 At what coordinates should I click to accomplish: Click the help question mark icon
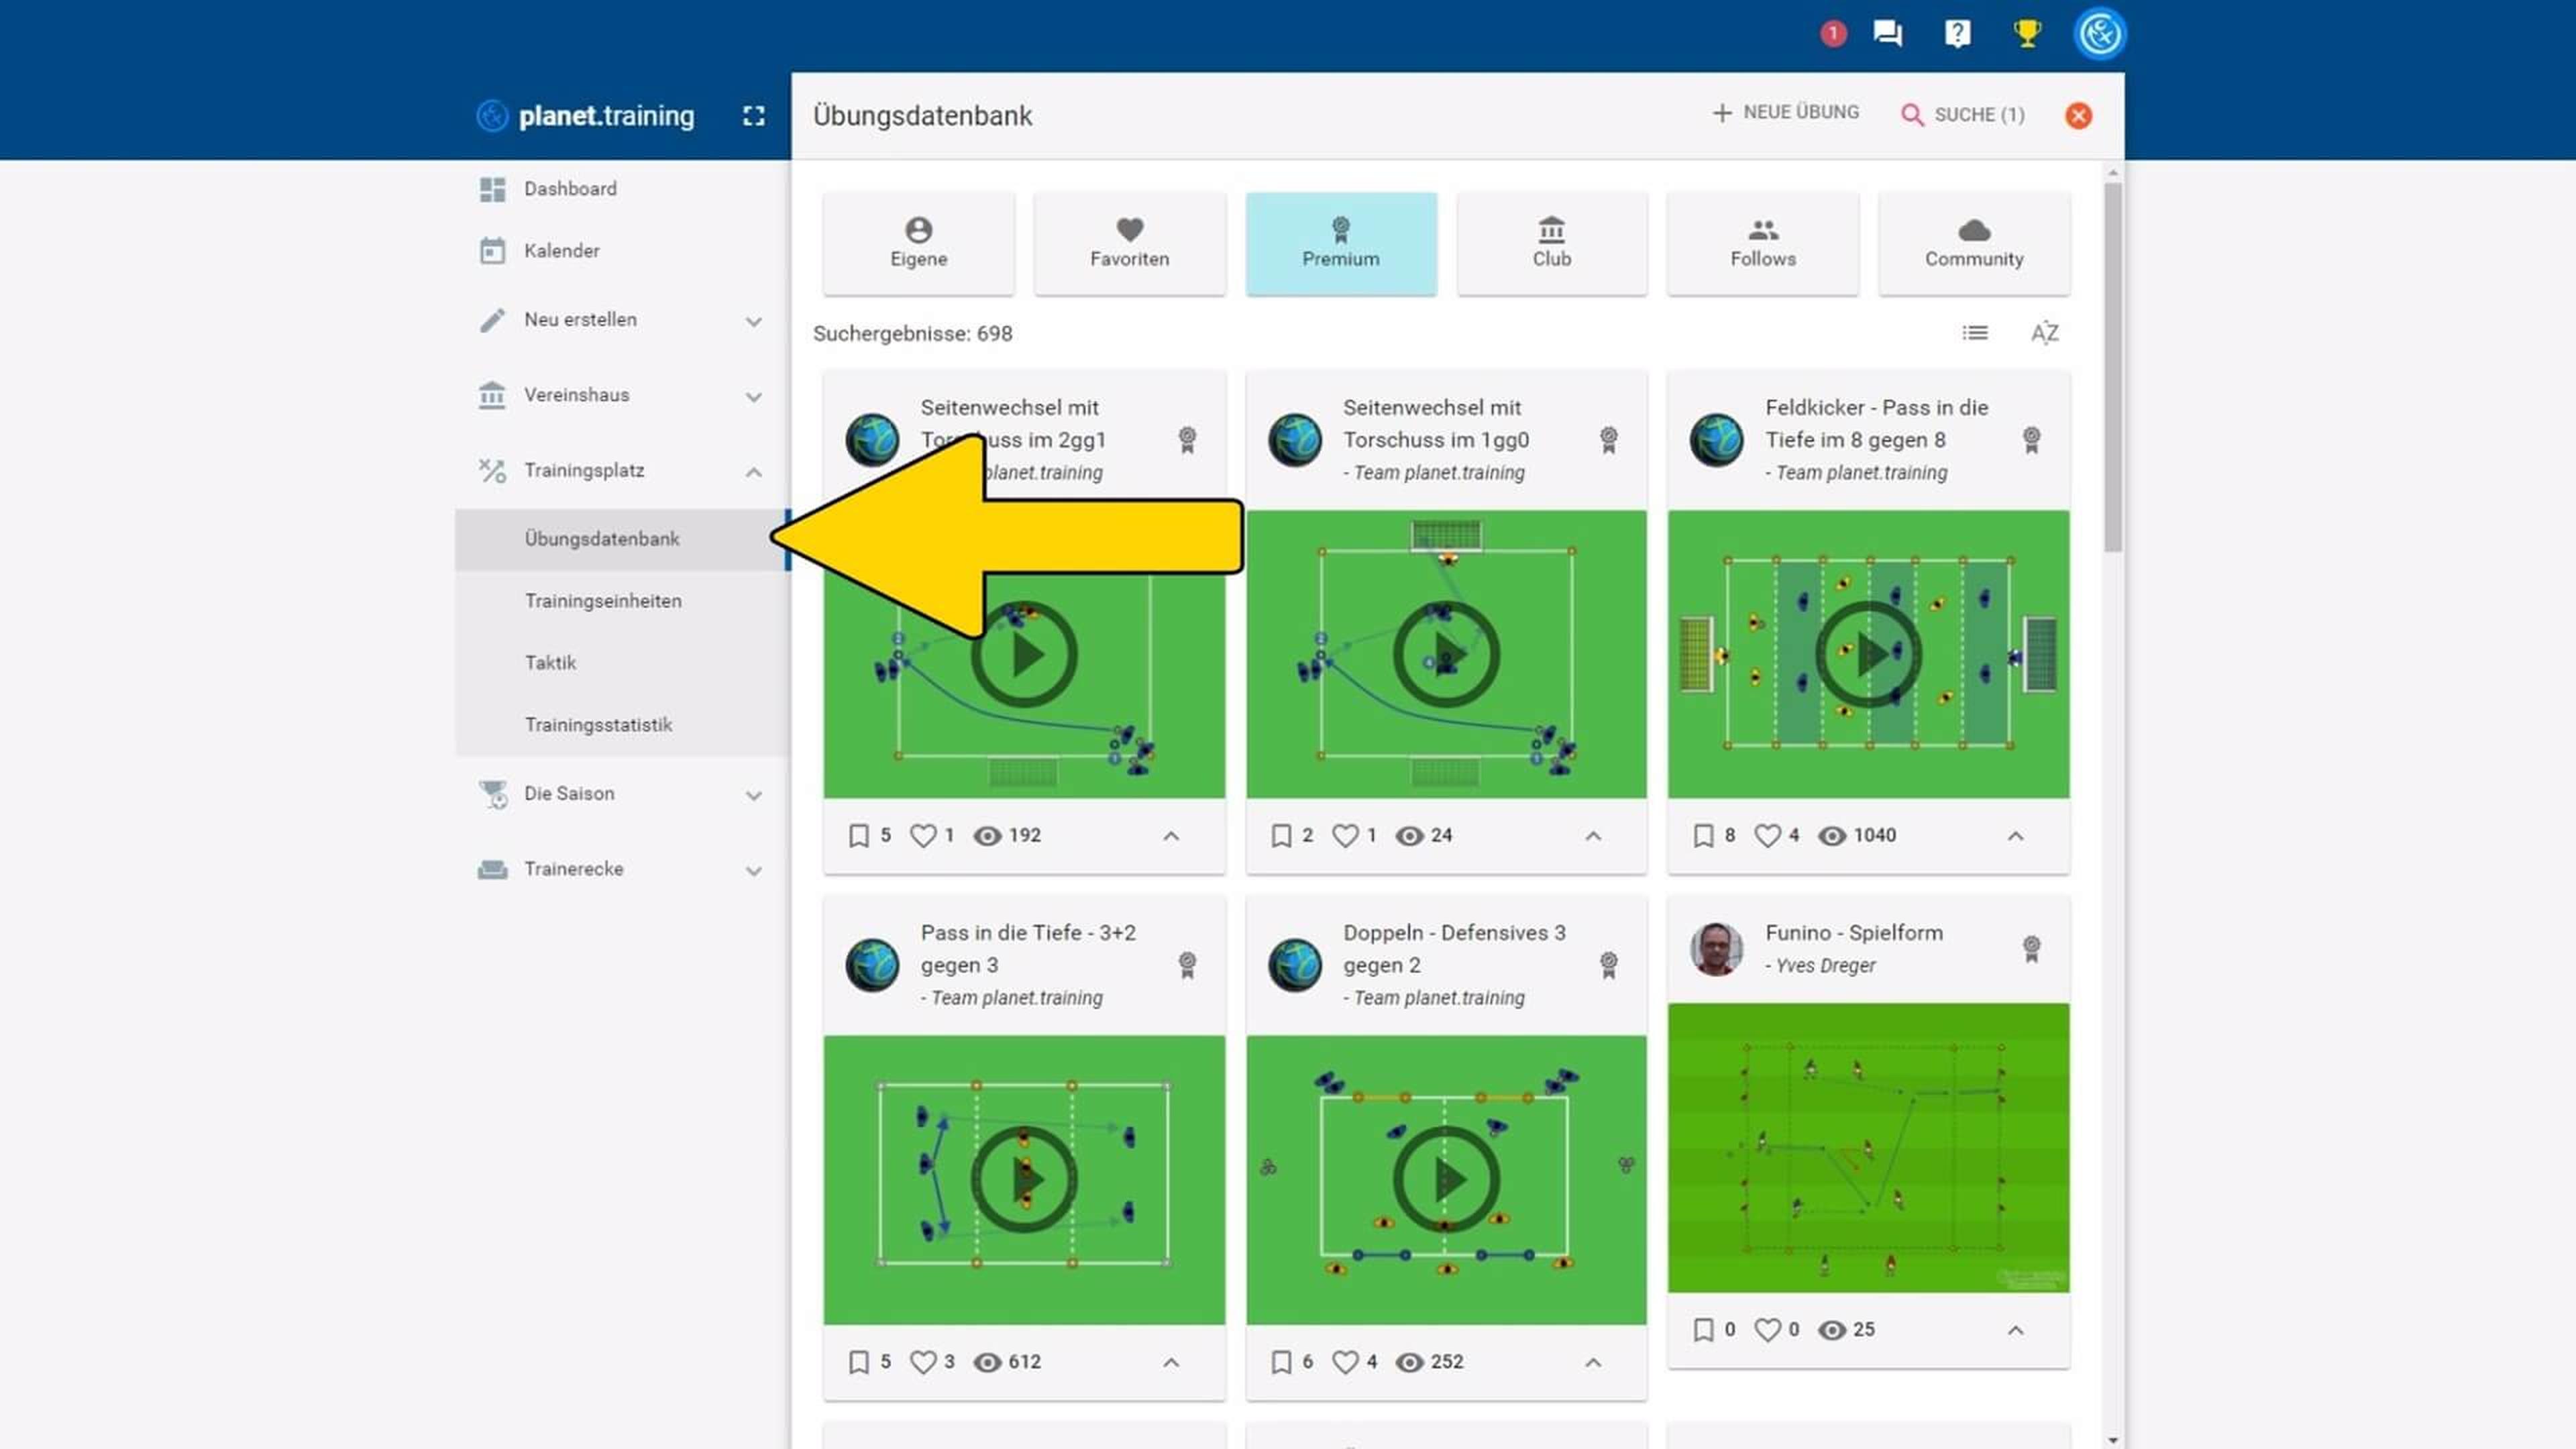coord(1957,34)
